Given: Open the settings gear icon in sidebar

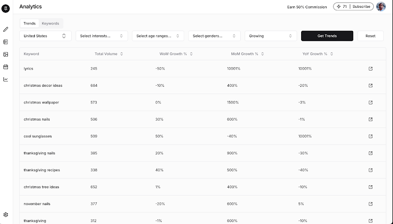Looking at the screenshot, I should tap(5, 215).
